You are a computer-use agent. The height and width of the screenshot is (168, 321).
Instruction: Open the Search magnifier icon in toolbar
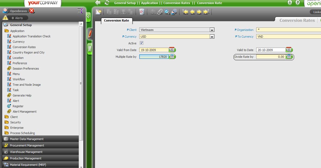point(167,12)
